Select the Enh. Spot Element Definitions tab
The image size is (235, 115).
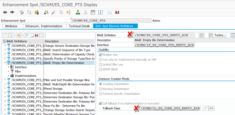click(115, 26)
